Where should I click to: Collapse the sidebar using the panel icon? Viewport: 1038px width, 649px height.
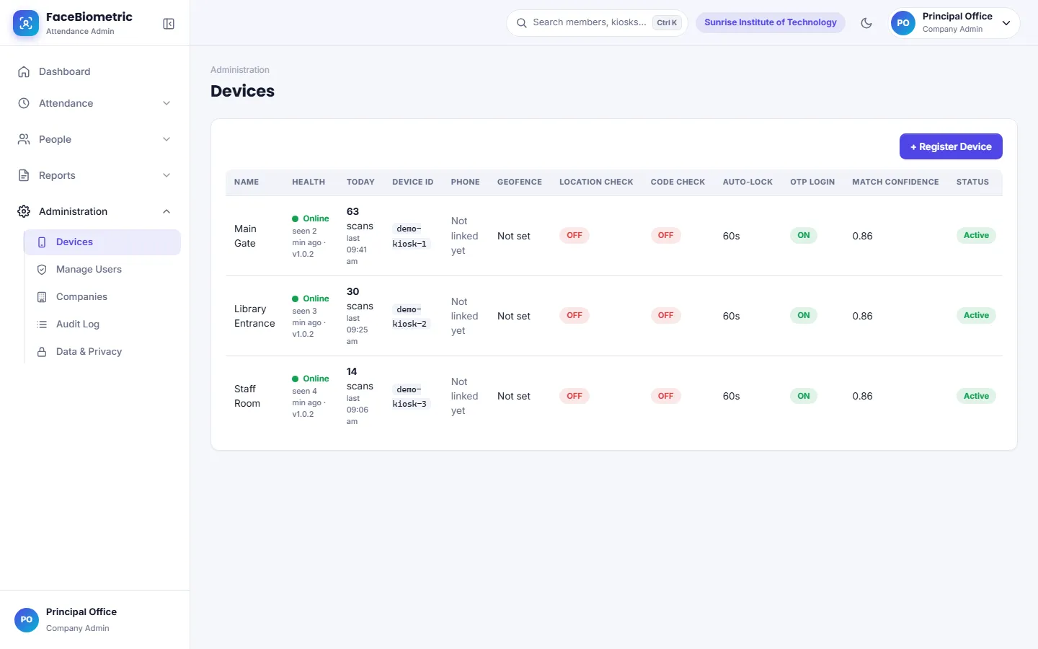[x=169, y=24]
